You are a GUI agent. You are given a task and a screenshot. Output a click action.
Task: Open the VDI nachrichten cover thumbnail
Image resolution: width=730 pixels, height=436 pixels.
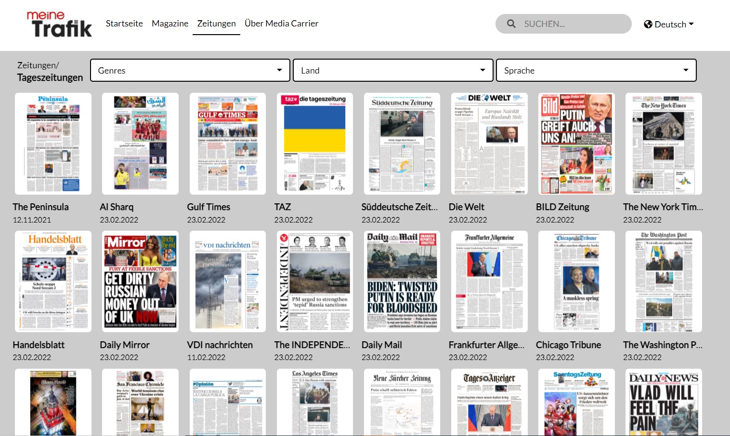pos(228,281)
